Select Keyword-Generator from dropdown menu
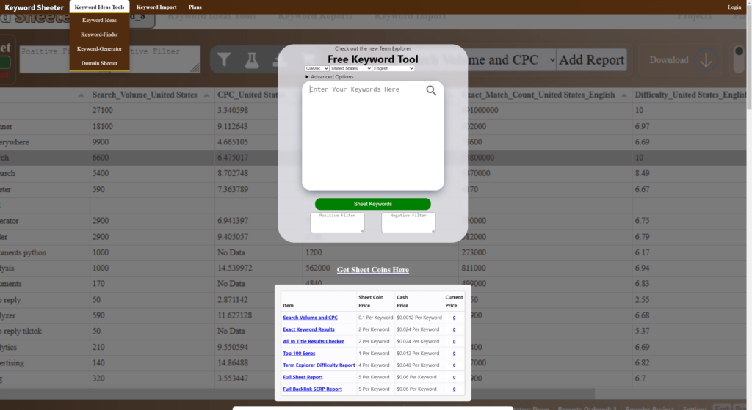The height and width of the screenshot is (410, 752). point(99,49)
